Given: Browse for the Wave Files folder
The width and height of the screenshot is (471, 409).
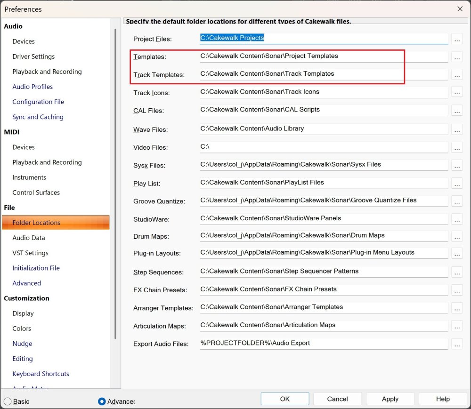Looking at the screenshot, I should [456, 129].
